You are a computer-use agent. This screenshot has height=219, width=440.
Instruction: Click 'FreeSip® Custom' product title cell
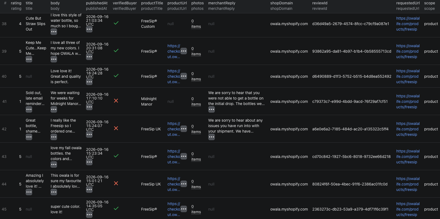pyautogui.click(x=149, y=24)
